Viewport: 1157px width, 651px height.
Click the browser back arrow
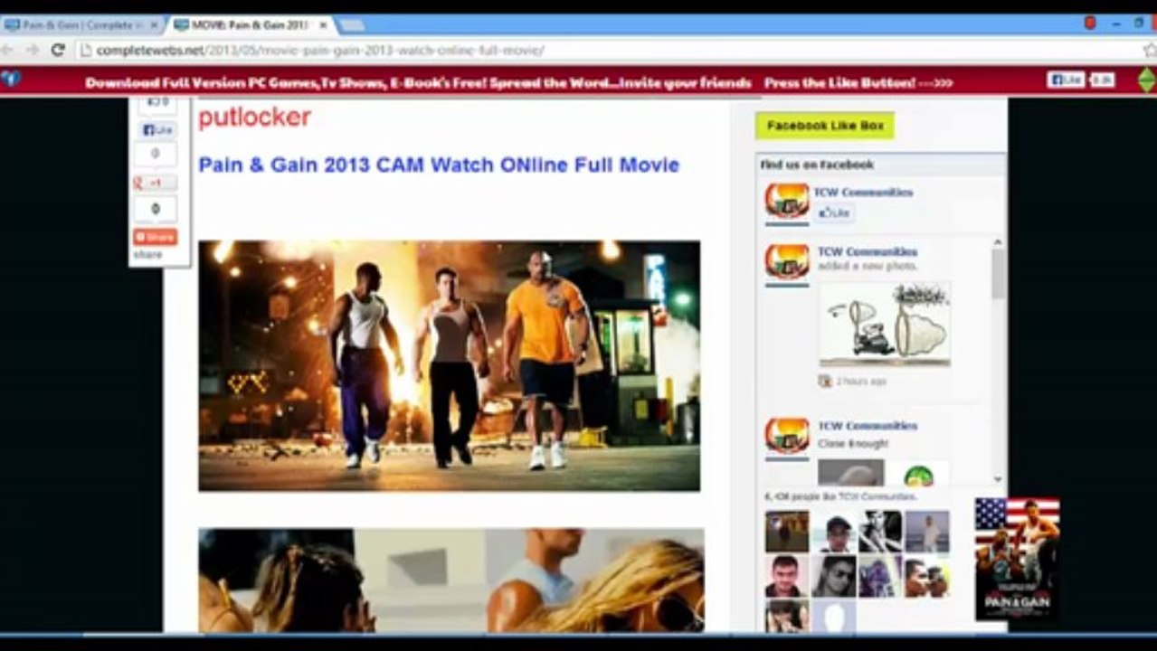[x=7, y=51]
